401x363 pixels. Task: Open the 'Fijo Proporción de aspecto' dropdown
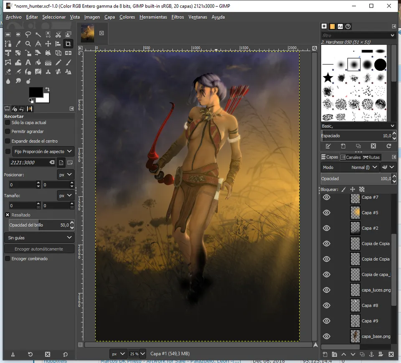(43, 152)
